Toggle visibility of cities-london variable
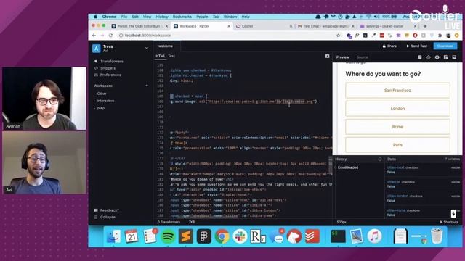 click(456, 196)
